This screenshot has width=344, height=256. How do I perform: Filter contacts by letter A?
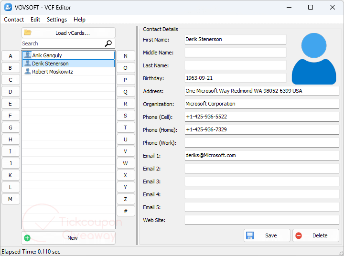11,56
